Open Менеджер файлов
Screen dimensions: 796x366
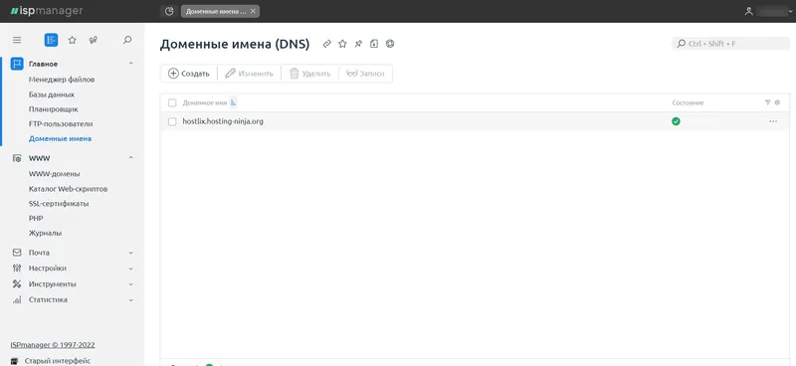(62, 80)
